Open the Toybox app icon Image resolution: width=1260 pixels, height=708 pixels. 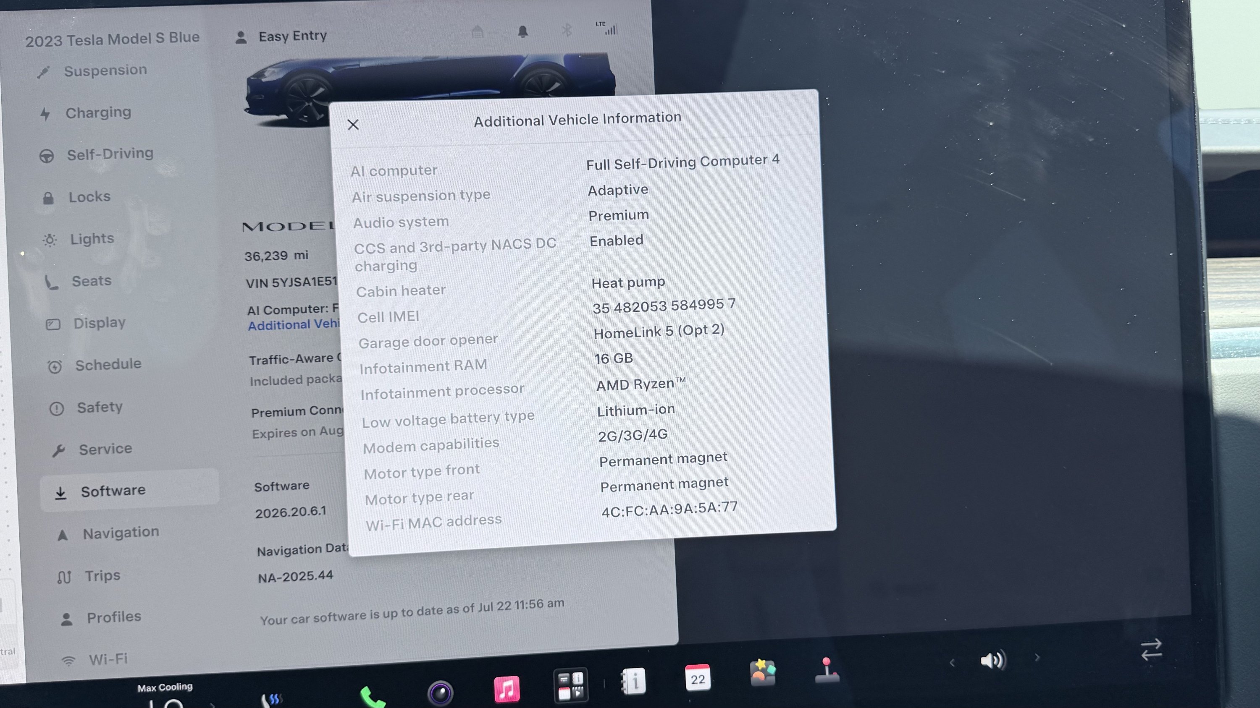pos(763,672)
